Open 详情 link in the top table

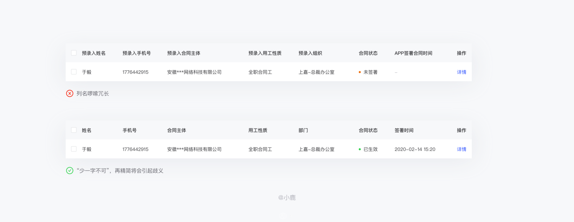pyautogui.click(x=461, y=72)
